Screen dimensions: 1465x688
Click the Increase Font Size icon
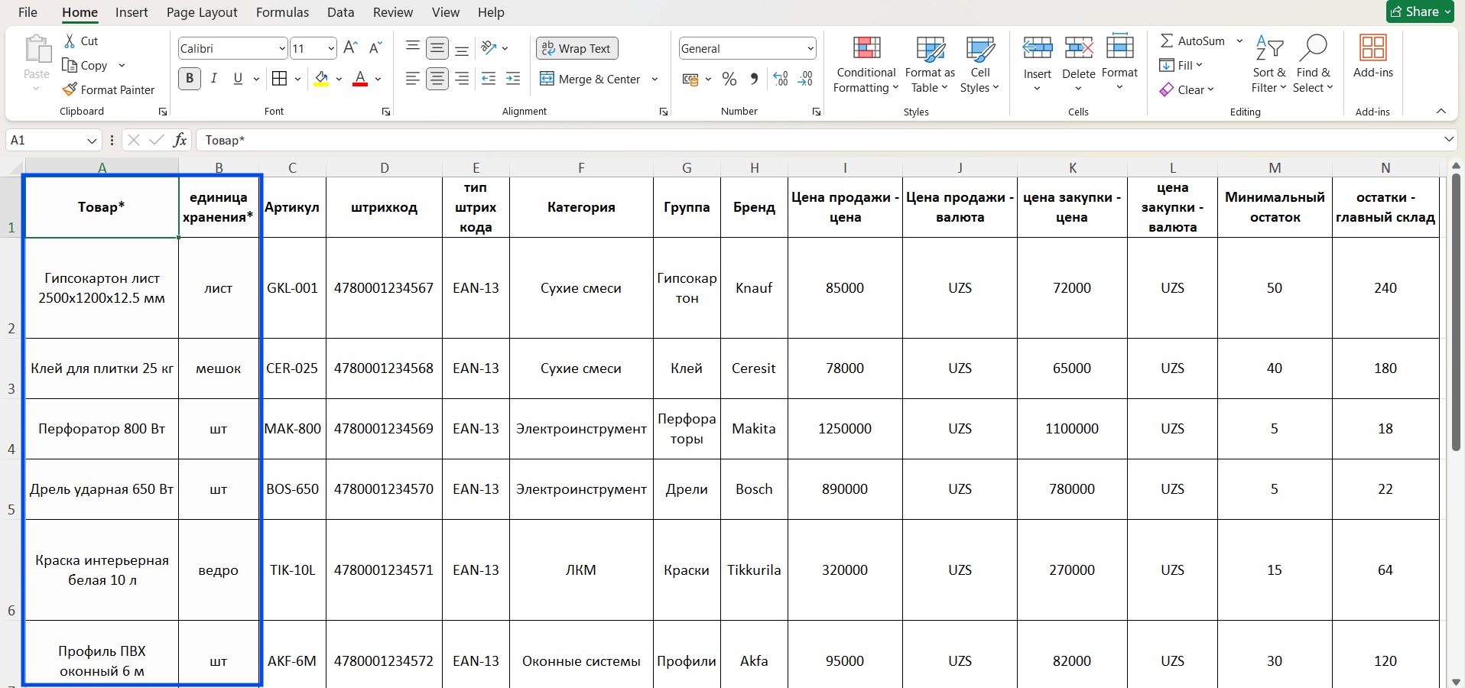click(350, 48)
